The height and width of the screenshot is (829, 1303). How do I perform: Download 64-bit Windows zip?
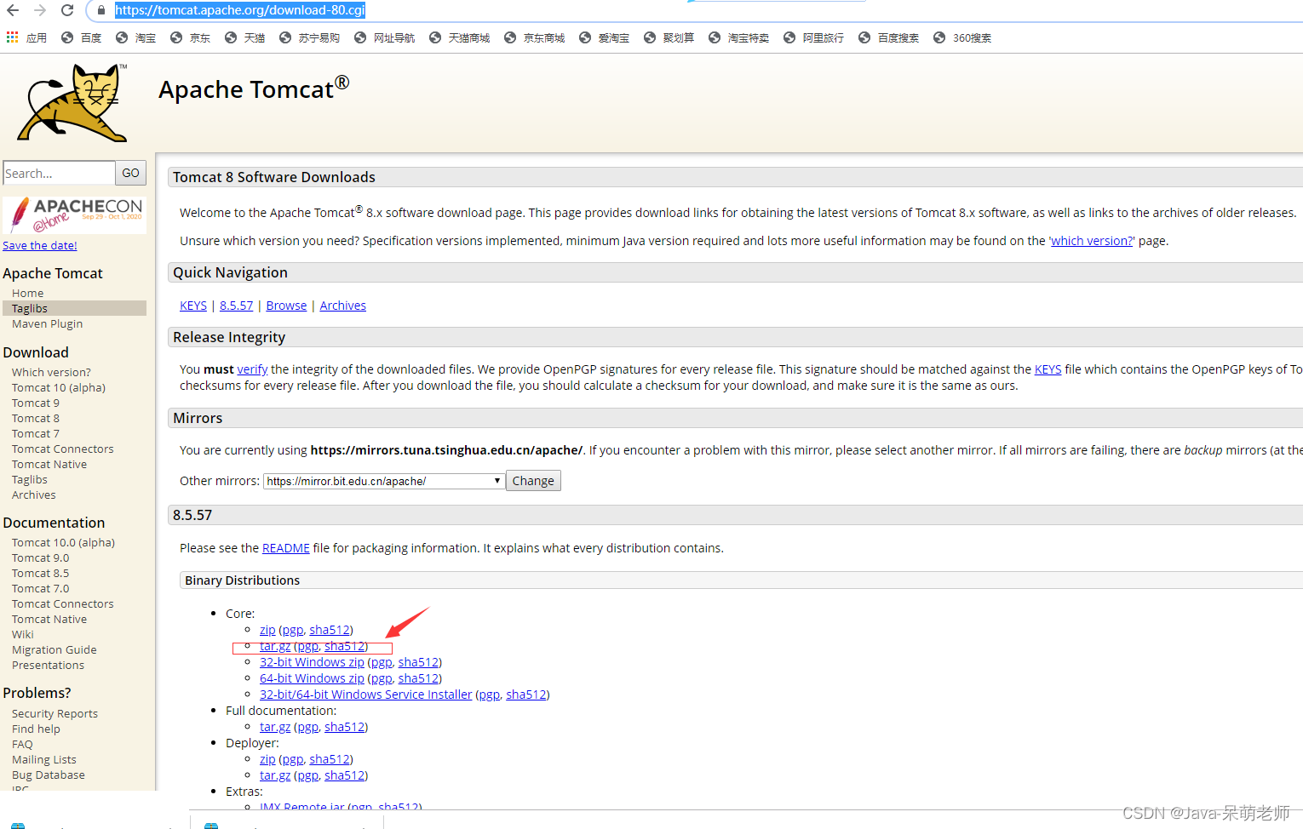tap(312, 678)
